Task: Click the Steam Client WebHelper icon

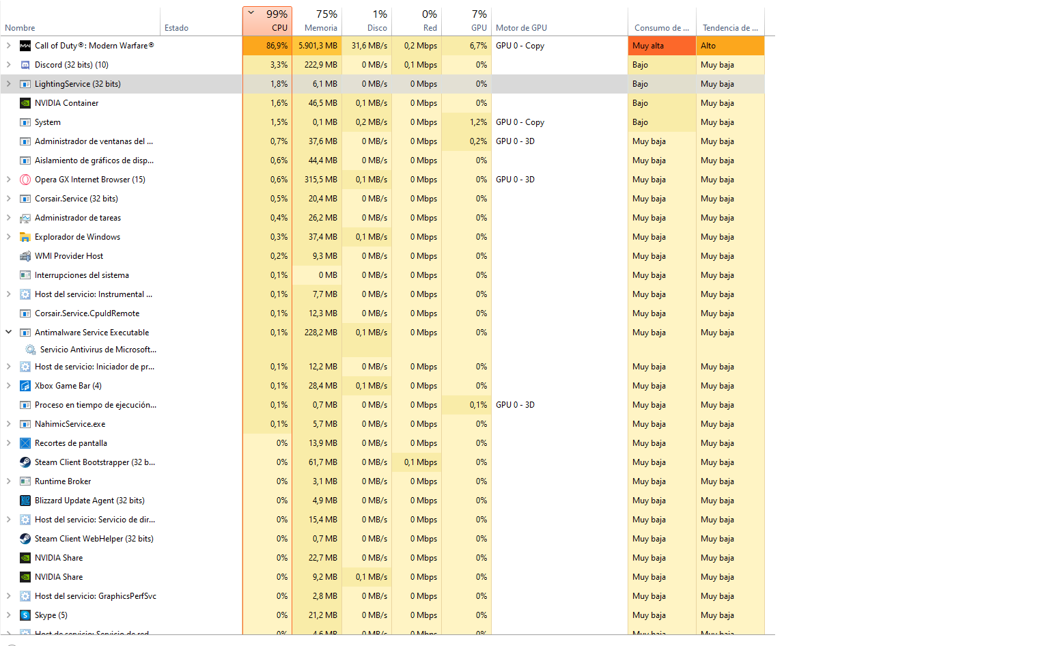Action: pyautogui.click(x=25, y=539)
